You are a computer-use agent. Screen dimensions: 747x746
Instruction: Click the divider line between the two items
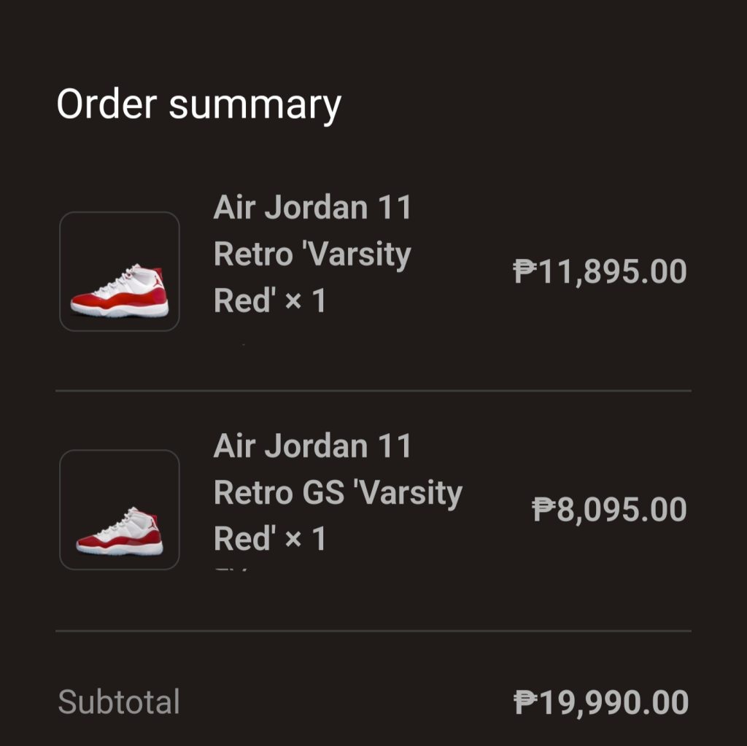click(x=373, y=391)
